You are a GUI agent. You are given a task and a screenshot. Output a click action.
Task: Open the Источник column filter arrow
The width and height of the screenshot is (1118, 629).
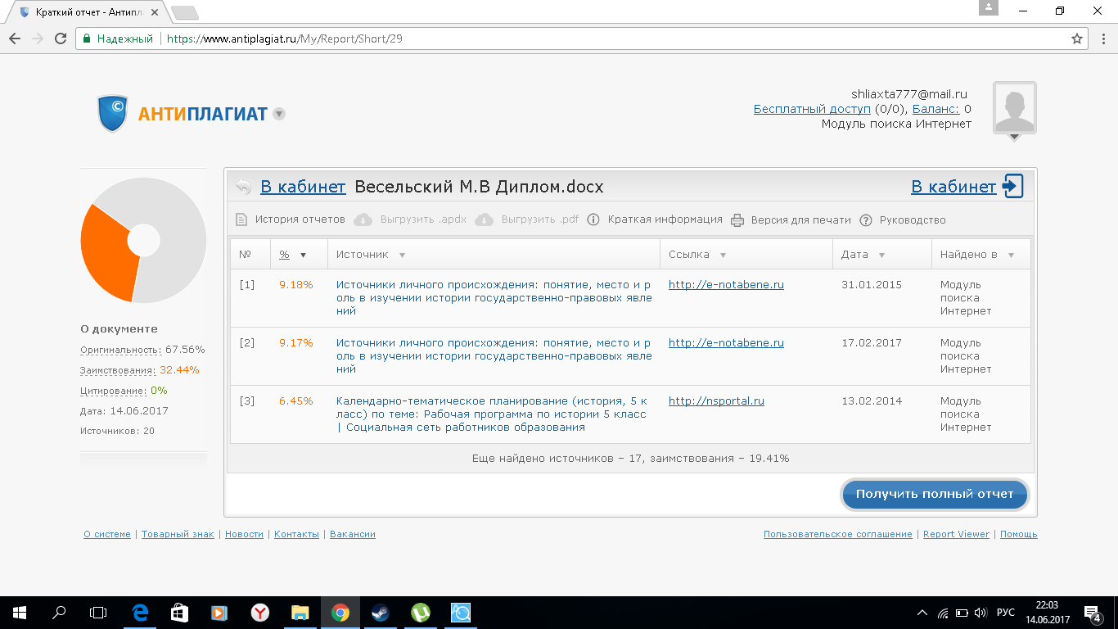coord(402,255)
